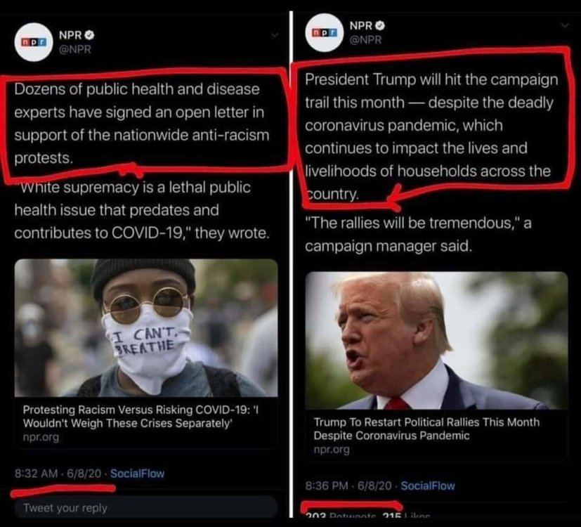581x527 pixels.
Task: Open SocialFlow link under right tweet
Action: coord(428,486)
